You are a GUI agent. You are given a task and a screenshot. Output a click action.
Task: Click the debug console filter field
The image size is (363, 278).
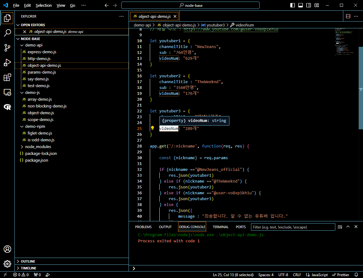293,227
